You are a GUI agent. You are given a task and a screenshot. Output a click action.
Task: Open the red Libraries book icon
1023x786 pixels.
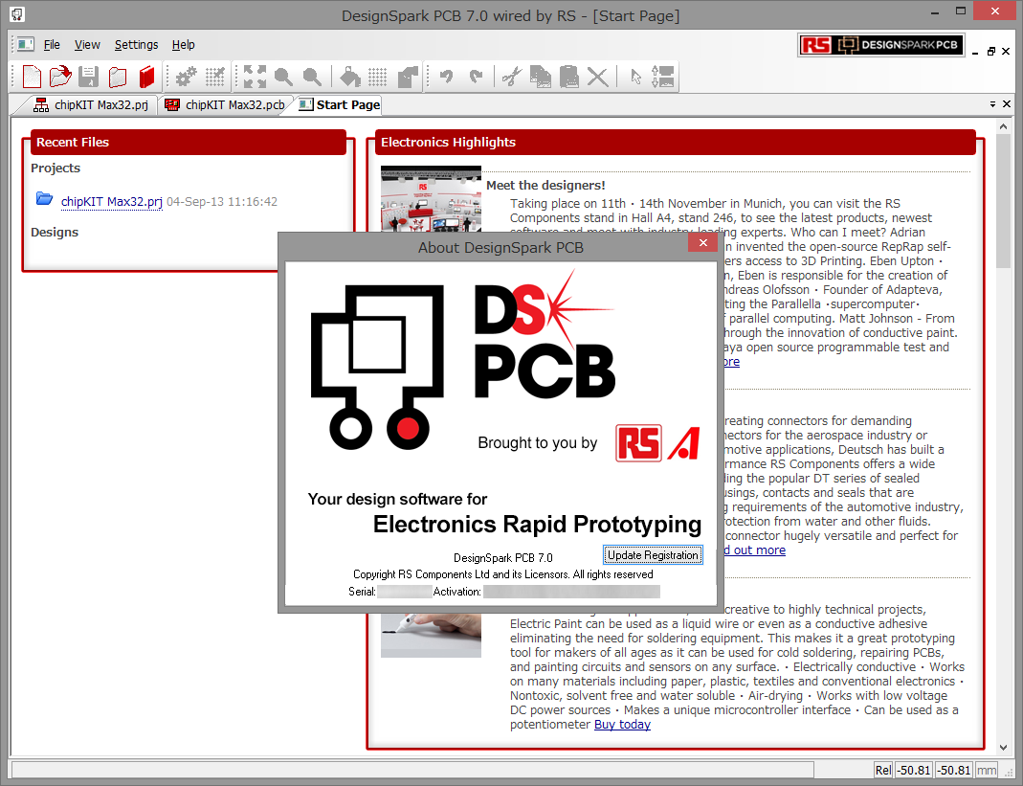(x=146, y=77)
